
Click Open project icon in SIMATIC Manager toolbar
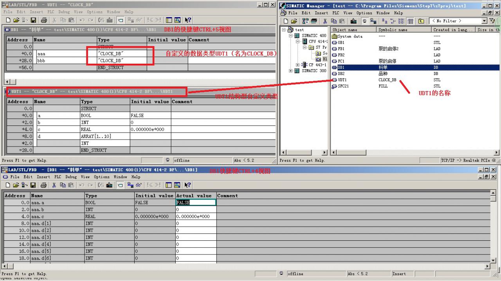click(x=294, y=21)
